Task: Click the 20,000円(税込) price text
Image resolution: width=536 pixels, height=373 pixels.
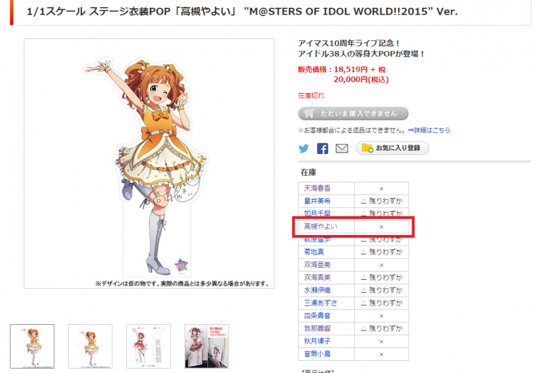Action: [361, 80]
